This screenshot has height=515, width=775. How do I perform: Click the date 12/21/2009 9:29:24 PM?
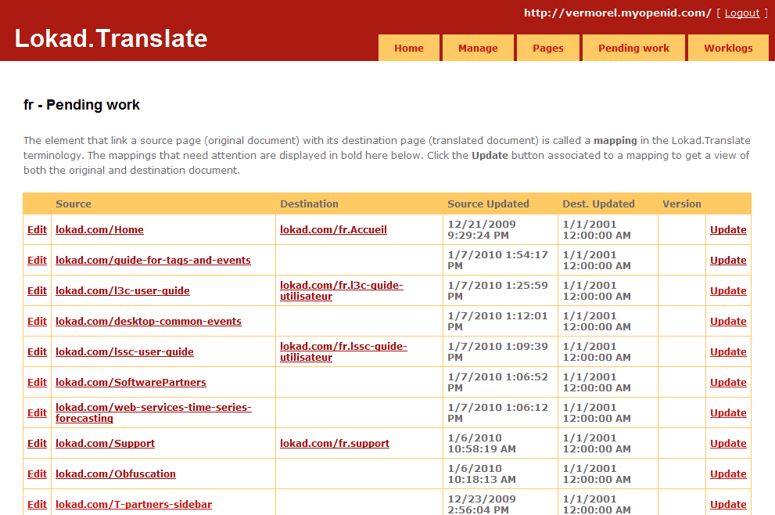(x=482, y=229)
